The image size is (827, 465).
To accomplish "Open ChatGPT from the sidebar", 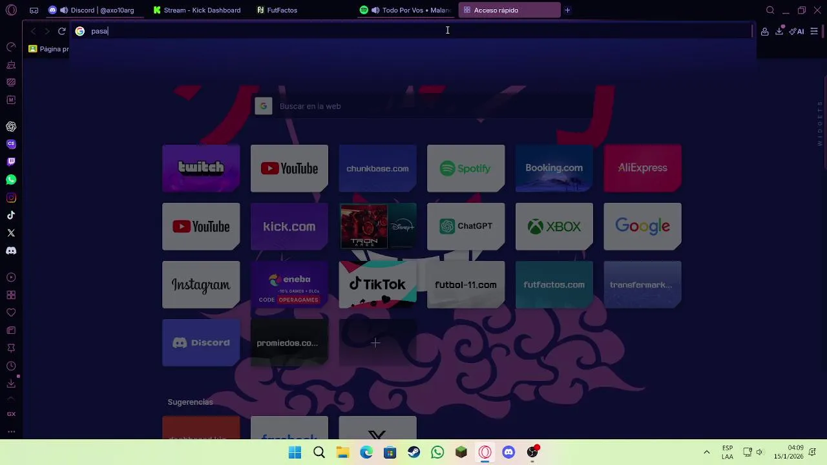I will (11, 127).
